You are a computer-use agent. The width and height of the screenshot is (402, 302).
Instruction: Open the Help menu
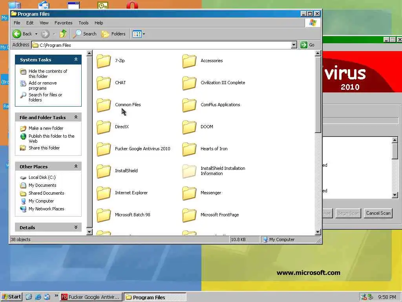pyautogui.click(x=99, y=23)
